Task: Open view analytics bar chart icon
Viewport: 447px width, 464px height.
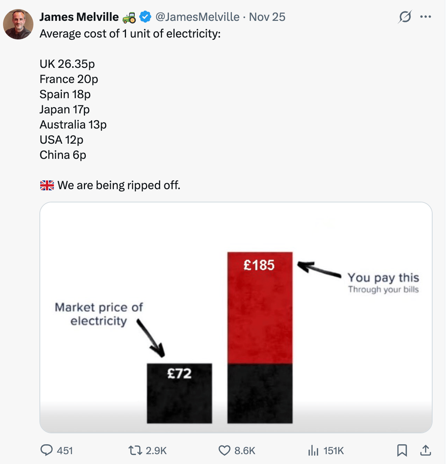Action: pyautogui.click(x=313, y=450)
